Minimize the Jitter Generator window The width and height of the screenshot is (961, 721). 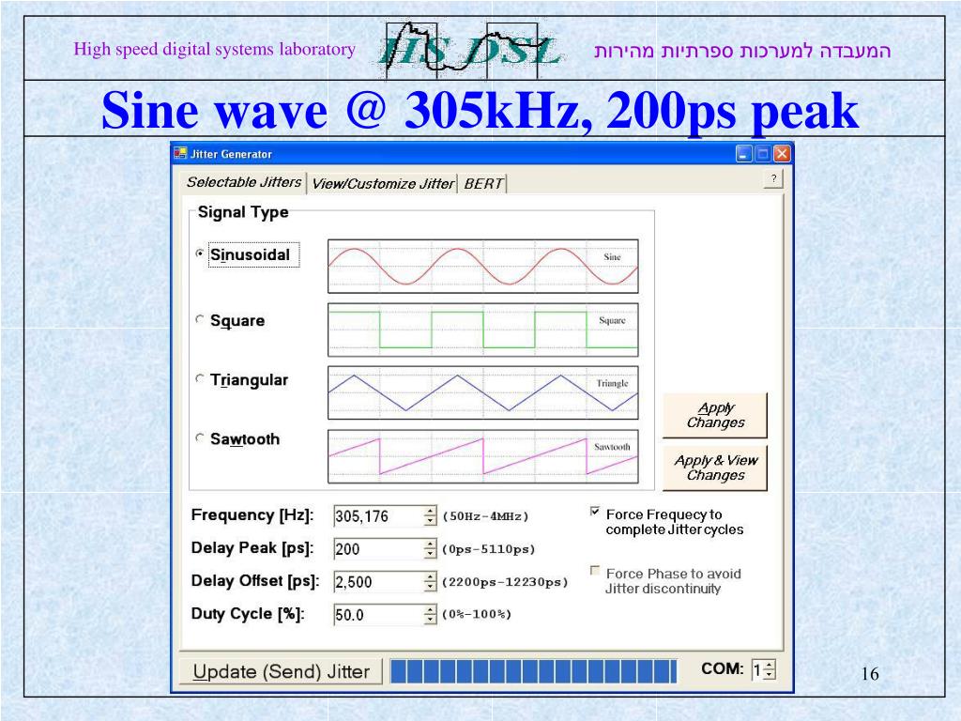[x=743, y=154]
